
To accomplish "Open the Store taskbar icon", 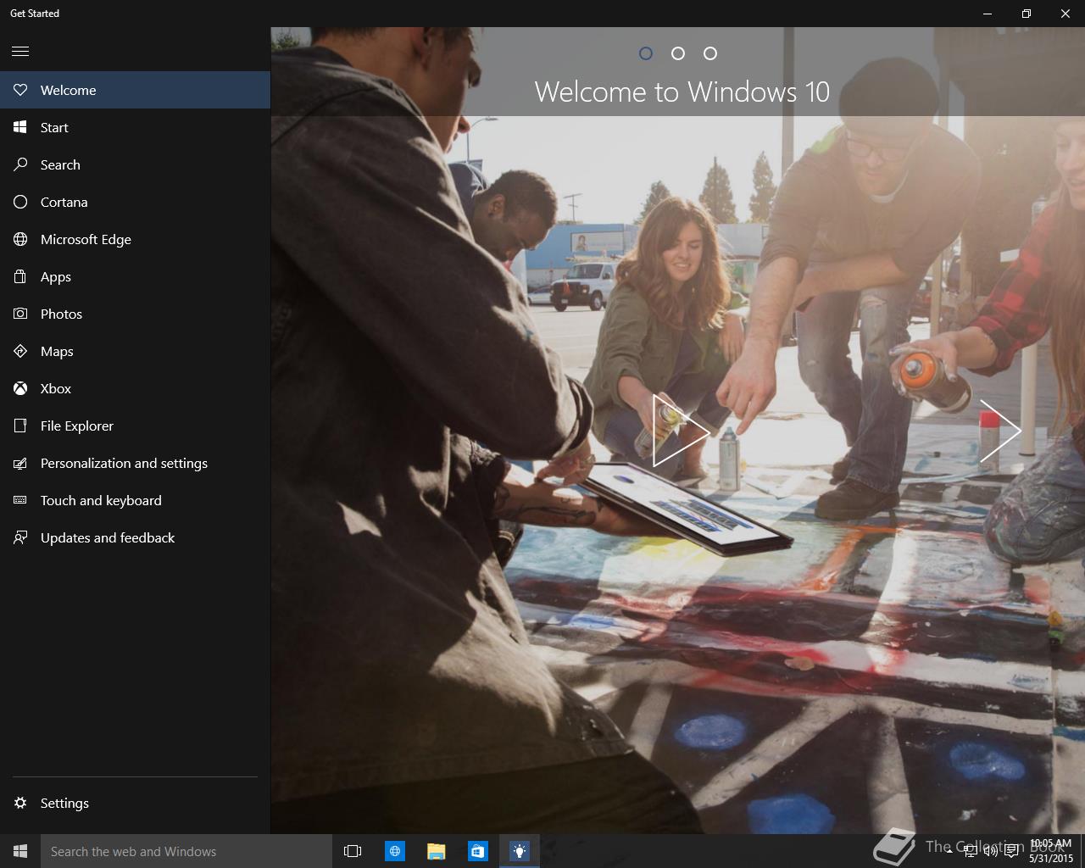I will 477,851.
